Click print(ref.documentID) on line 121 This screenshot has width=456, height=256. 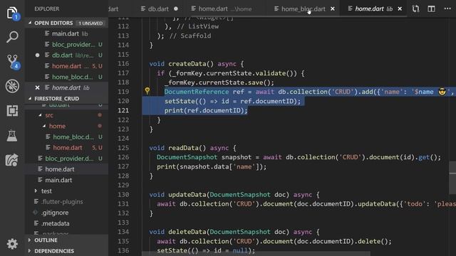(x=206, y=111)
